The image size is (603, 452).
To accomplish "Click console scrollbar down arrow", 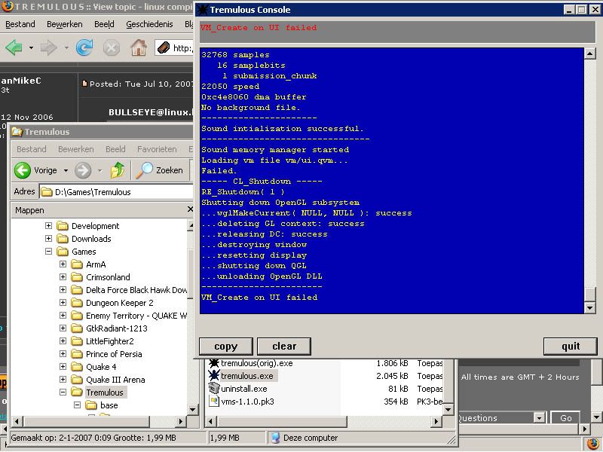I will pos(589,307).
